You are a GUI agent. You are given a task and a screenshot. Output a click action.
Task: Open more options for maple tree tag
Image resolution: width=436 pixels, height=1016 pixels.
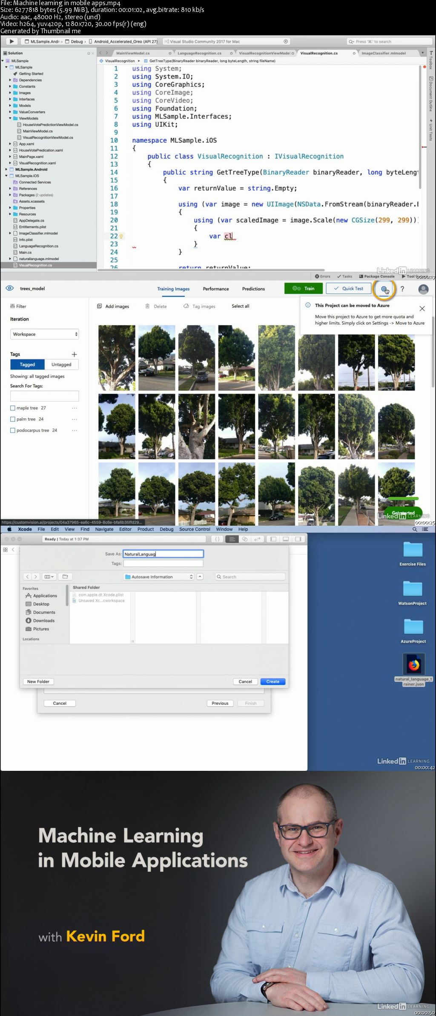coord(75,408)
